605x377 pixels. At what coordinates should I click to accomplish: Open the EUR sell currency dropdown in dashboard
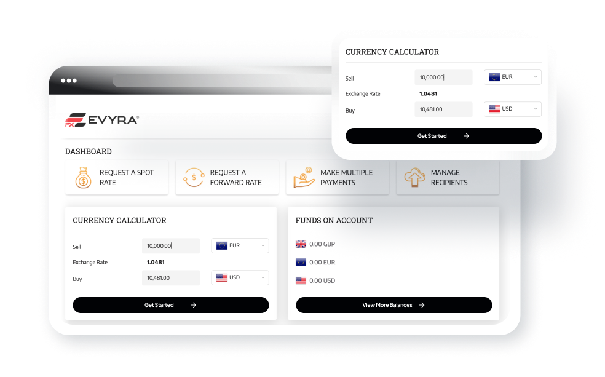pyautogui.click(x=240, y=245)
